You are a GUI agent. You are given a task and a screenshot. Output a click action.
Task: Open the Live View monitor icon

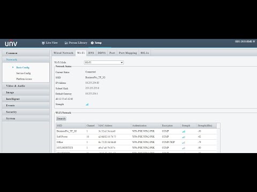pyautogui.click(x=43, y=43)
